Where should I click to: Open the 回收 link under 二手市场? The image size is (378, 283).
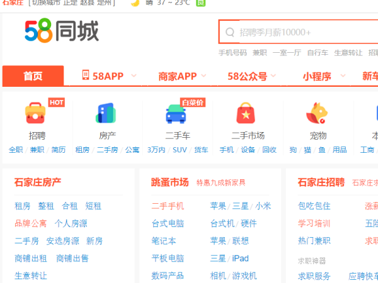(269, 150)
